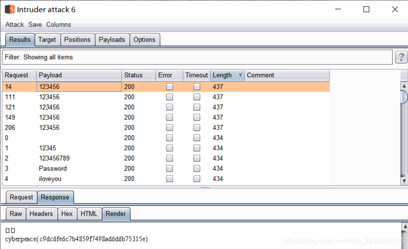Toggle Error checkbox for request 0
The image size is (408, 249).
[x=169, y=137]
